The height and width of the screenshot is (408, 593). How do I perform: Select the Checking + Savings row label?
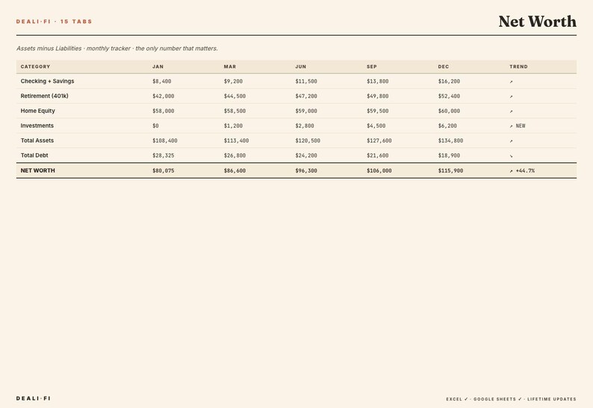coord(47,81)
